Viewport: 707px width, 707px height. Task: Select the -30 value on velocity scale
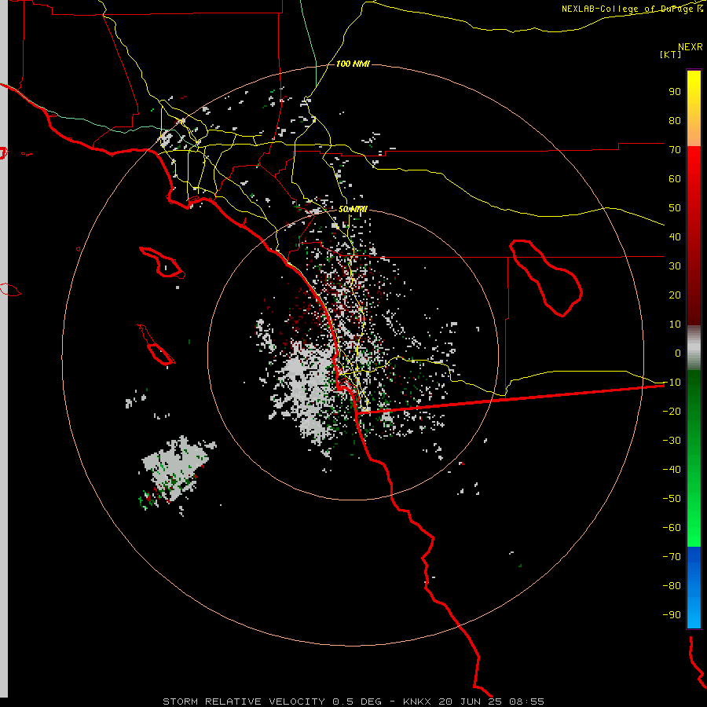click(672, 441)
